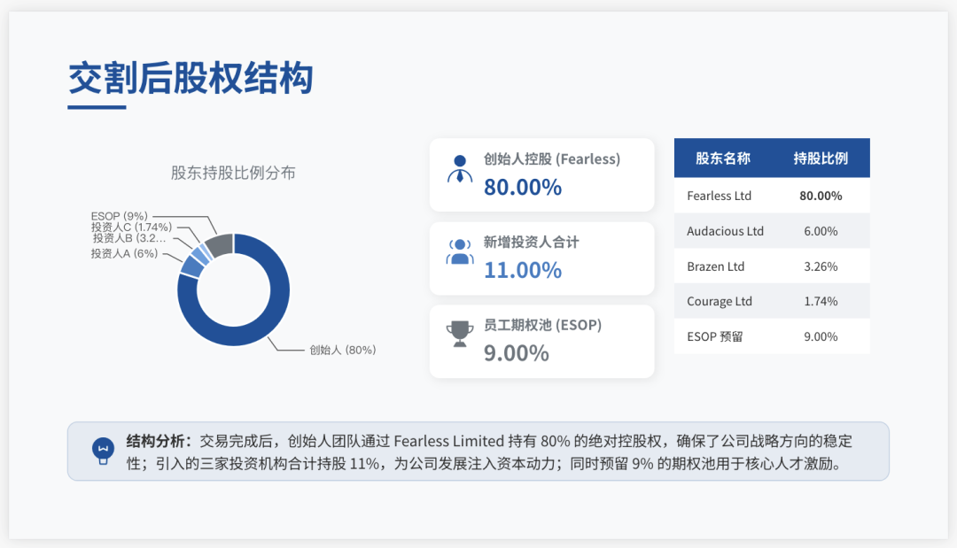
Task: Click the Audacious Ltd table cell
Action: tap(725, 231)
